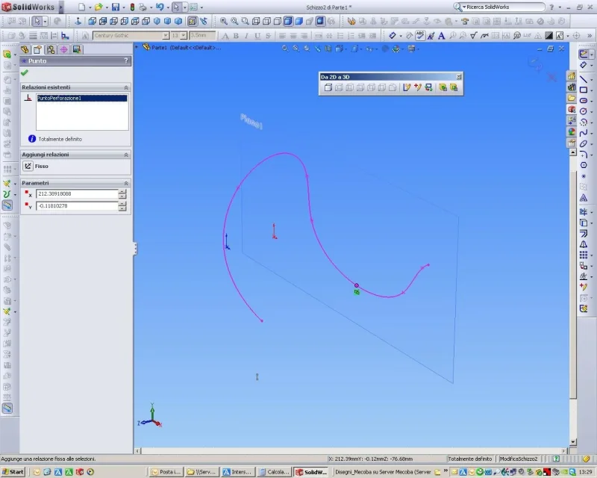
Task: Click the Appearances color ball icon in task pane
Action: tap(572, 131)
